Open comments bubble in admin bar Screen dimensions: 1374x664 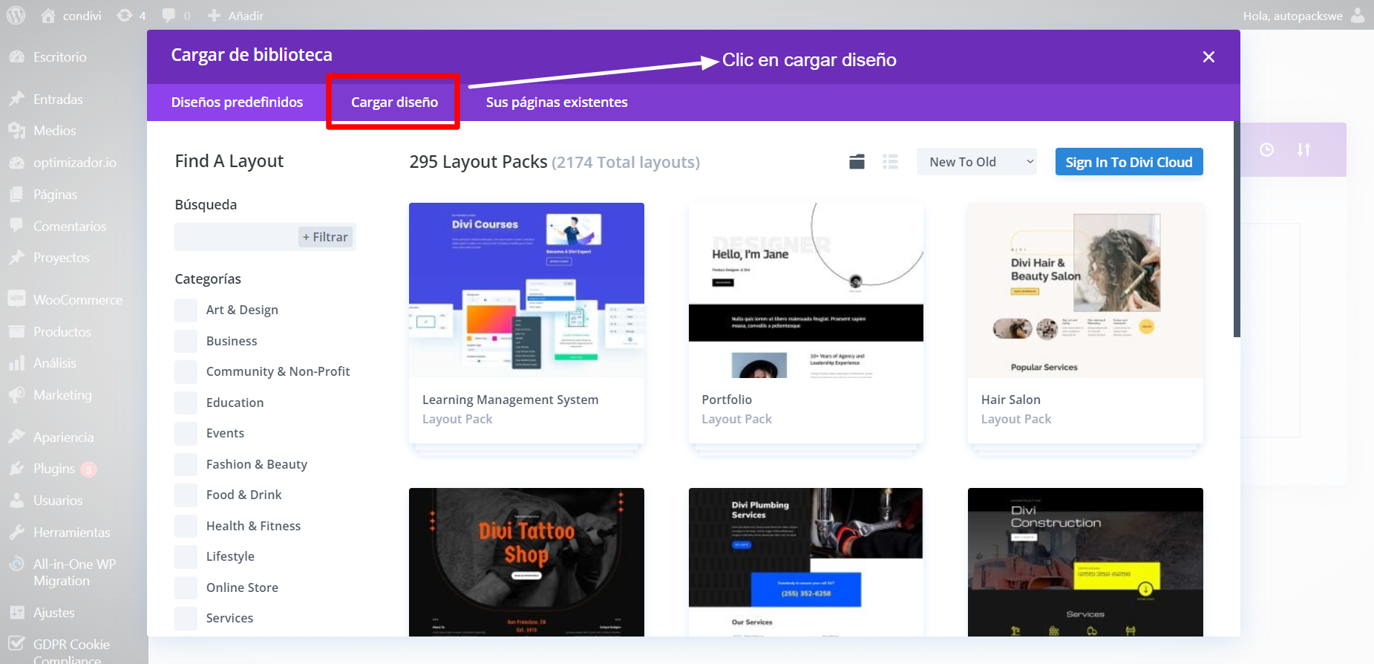pos(169,16)
